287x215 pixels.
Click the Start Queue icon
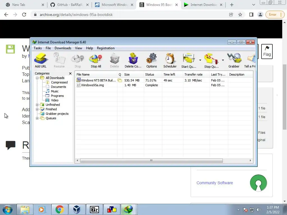[x=189, y=60]
